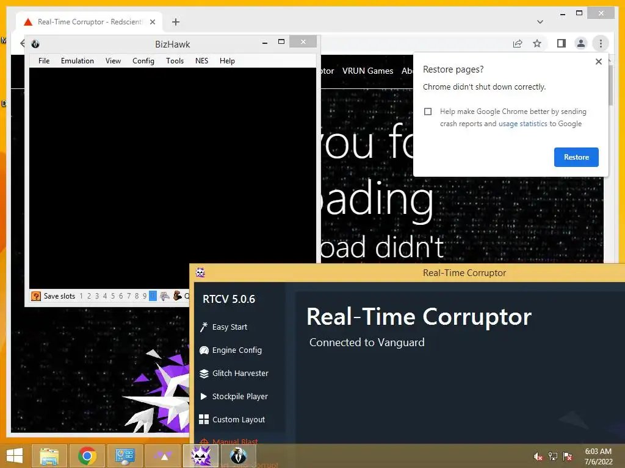625x468 pixels.
Task: Click the question-block icon in BizHawk status bar
Action: click(36, 296)
